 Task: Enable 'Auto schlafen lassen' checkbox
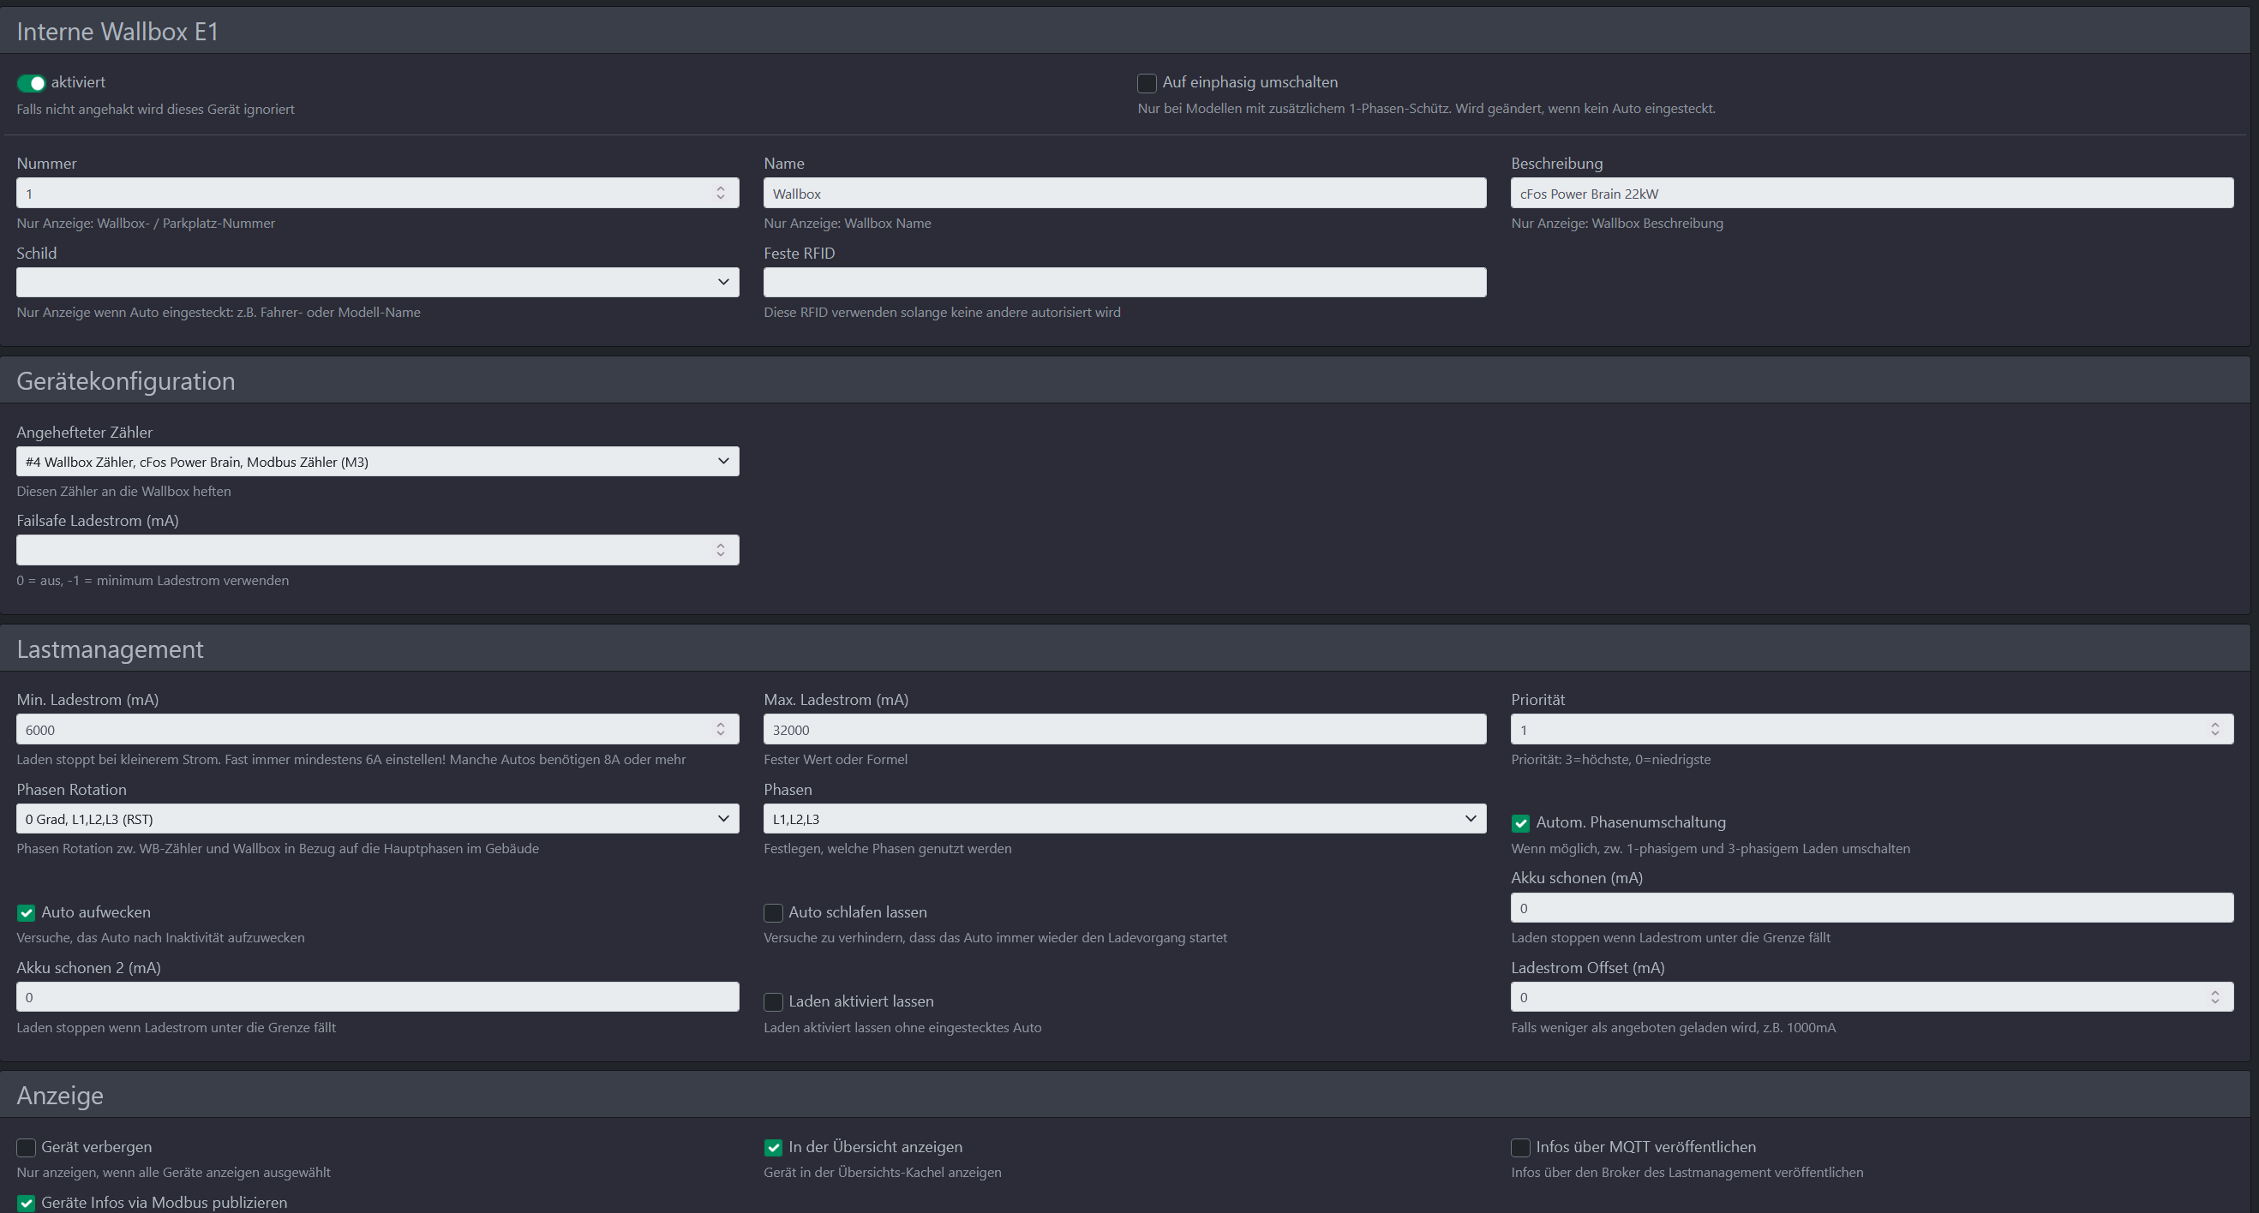pos(774,913)
